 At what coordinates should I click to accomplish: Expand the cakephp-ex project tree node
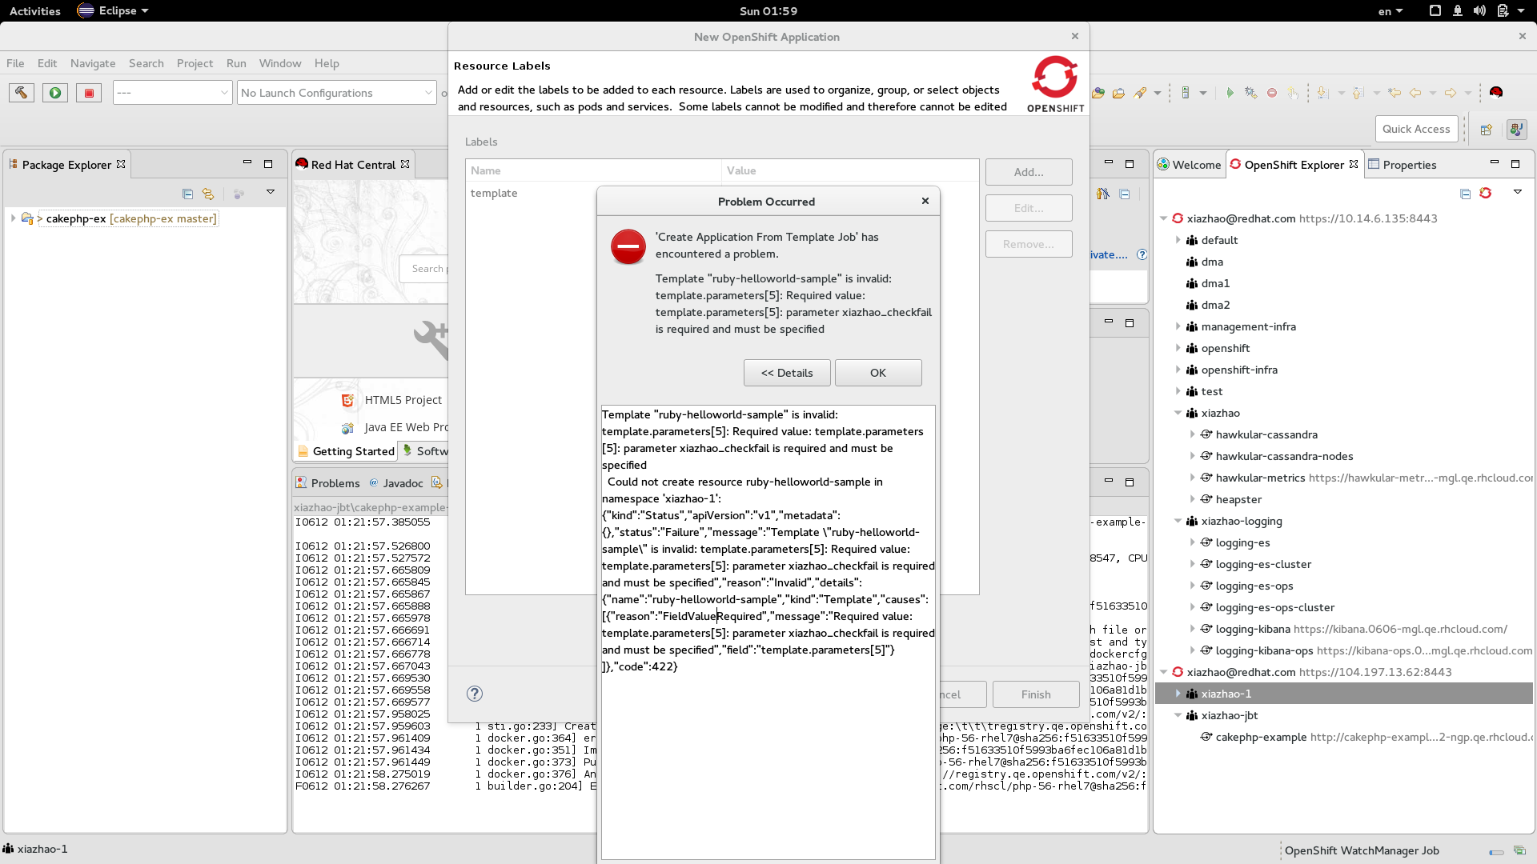click(x=13, y=218)
